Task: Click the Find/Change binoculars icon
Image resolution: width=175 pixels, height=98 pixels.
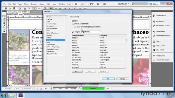Action: pos(25,8)
